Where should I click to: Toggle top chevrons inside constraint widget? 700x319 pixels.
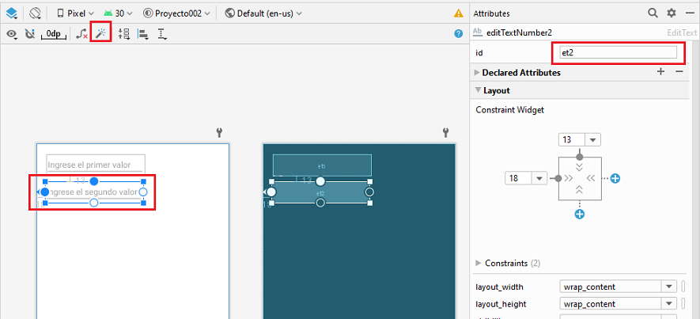click(580, 167)
